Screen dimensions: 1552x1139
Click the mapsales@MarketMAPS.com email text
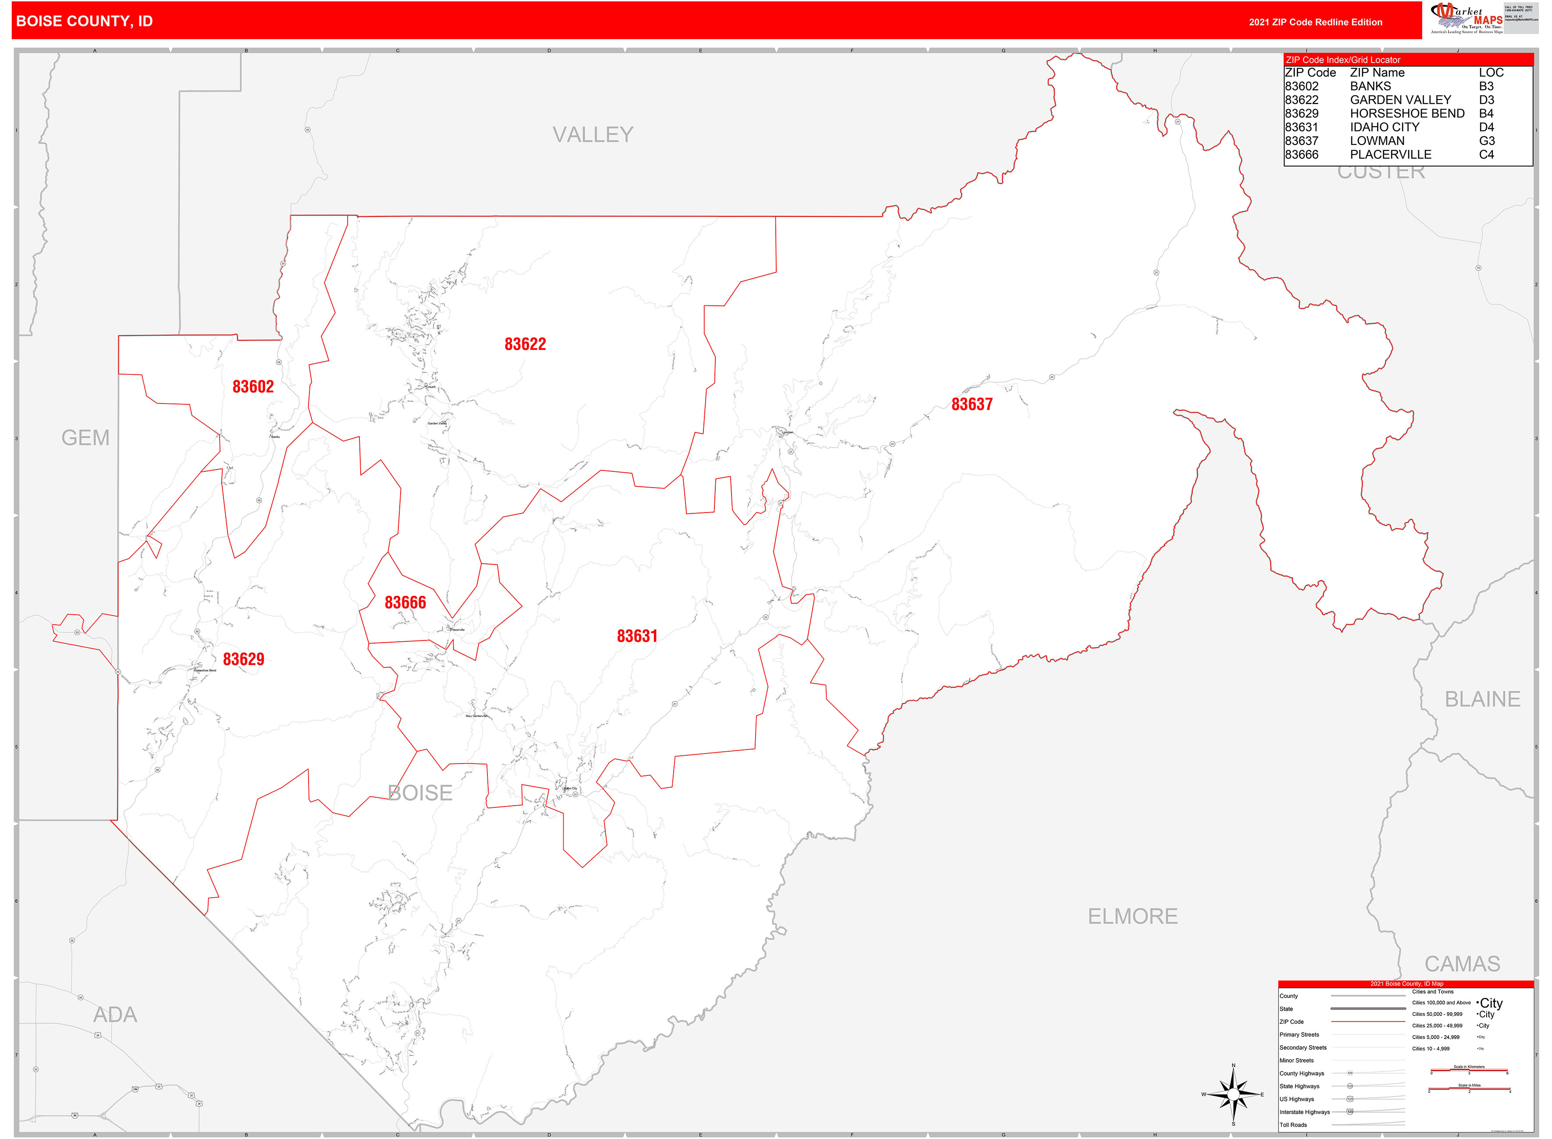pyautogui.click(x=1522, y=20)
